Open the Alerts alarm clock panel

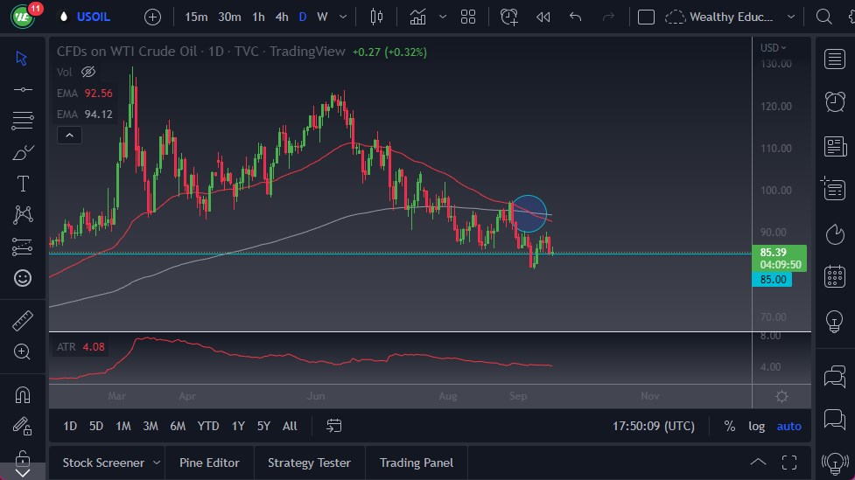pos(835,101)
